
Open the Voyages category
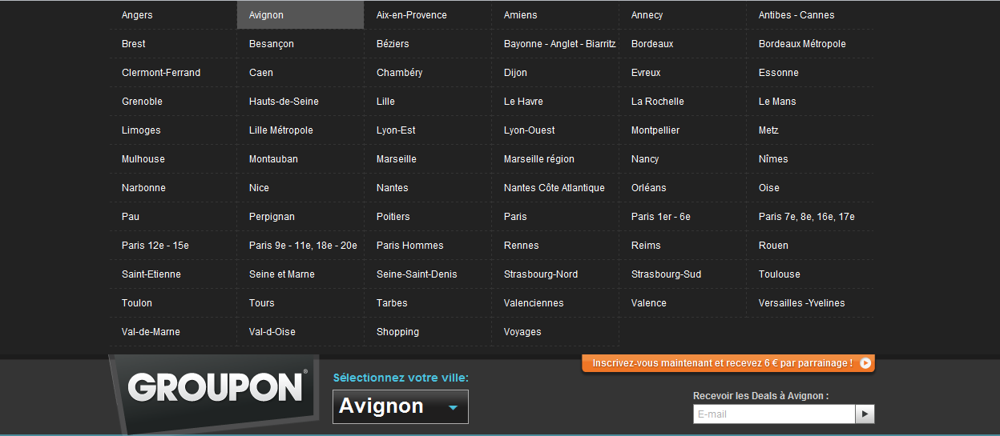point(522,332)
